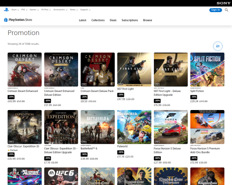Click Forza Horizon 5 Deluxe Edition title
The height and width of the screenshot is (185, 232).
[x=167, y=150]
